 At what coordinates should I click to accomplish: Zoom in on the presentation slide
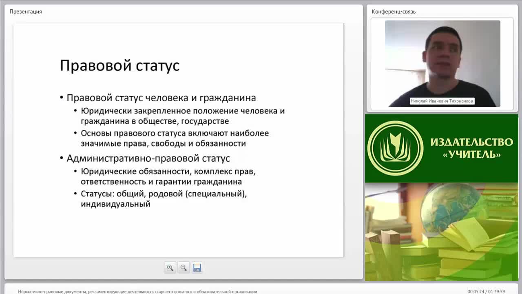[170, 268]
